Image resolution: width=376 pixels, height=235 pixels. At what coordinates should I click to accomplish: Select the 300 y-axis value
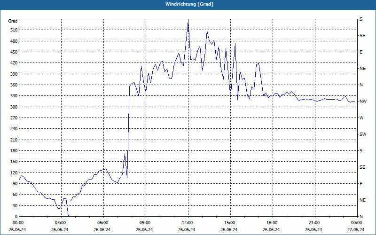point(14,107)
